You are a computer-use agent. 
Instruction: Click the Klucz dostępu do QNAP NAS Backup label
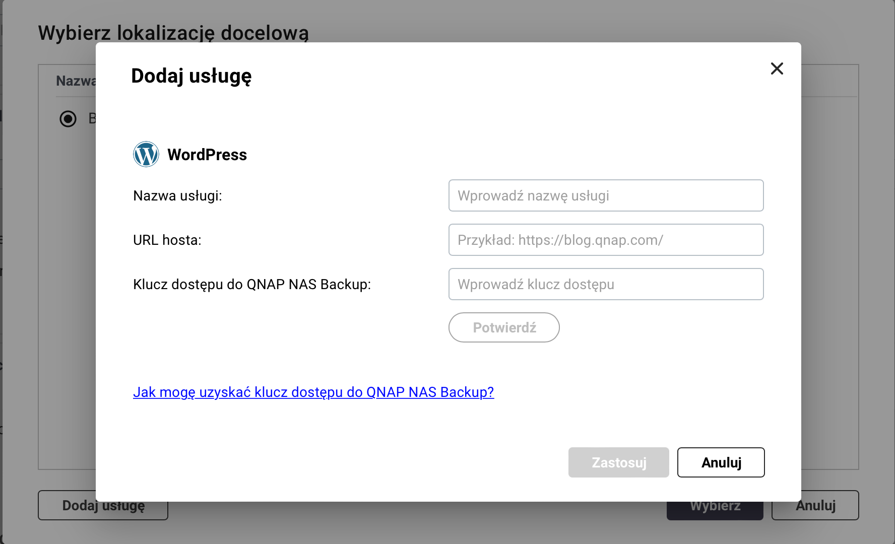click(x=251, y=284)
